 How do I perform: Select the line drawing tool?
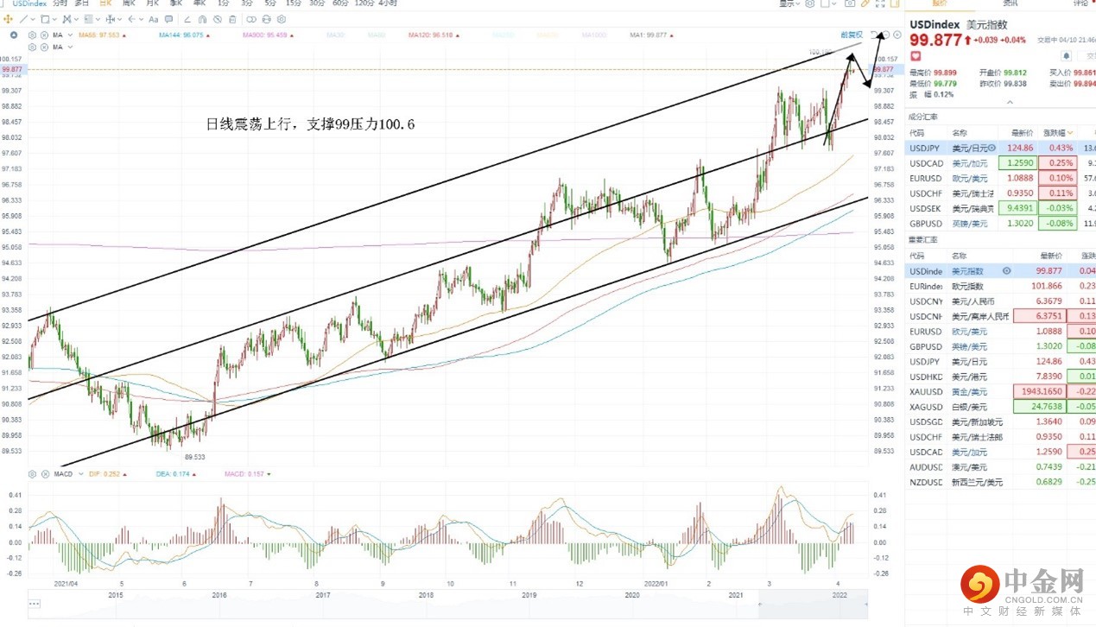point(23,19)
